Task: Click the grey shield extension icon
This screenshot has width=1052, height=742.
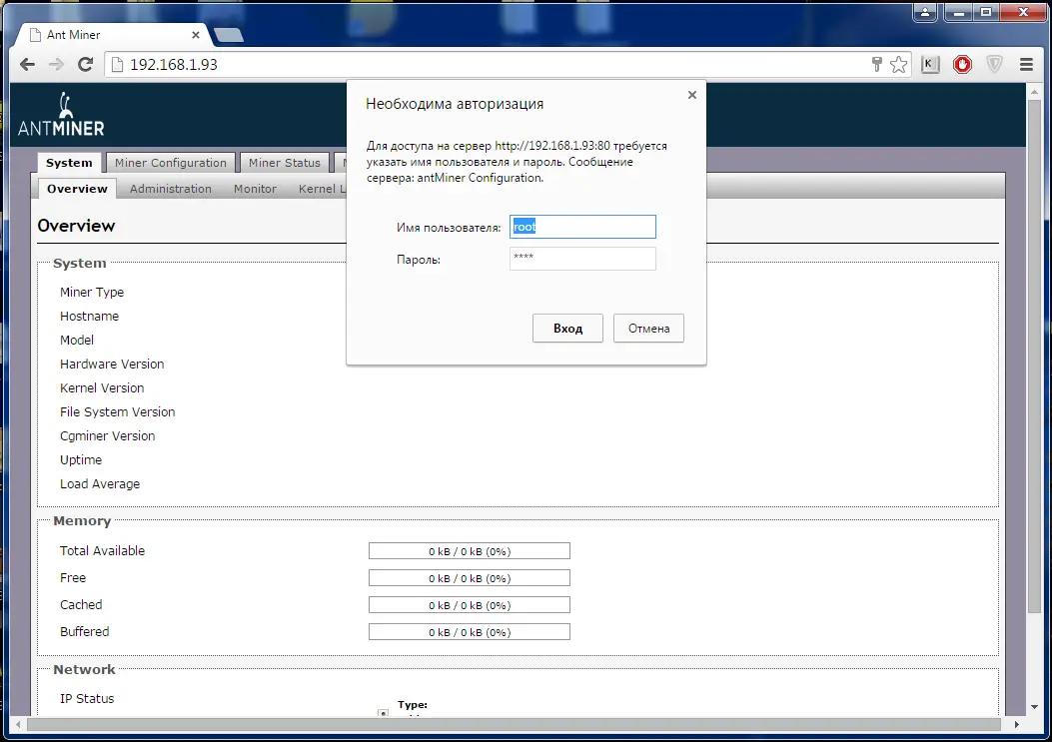Action: tap(994, 64)
